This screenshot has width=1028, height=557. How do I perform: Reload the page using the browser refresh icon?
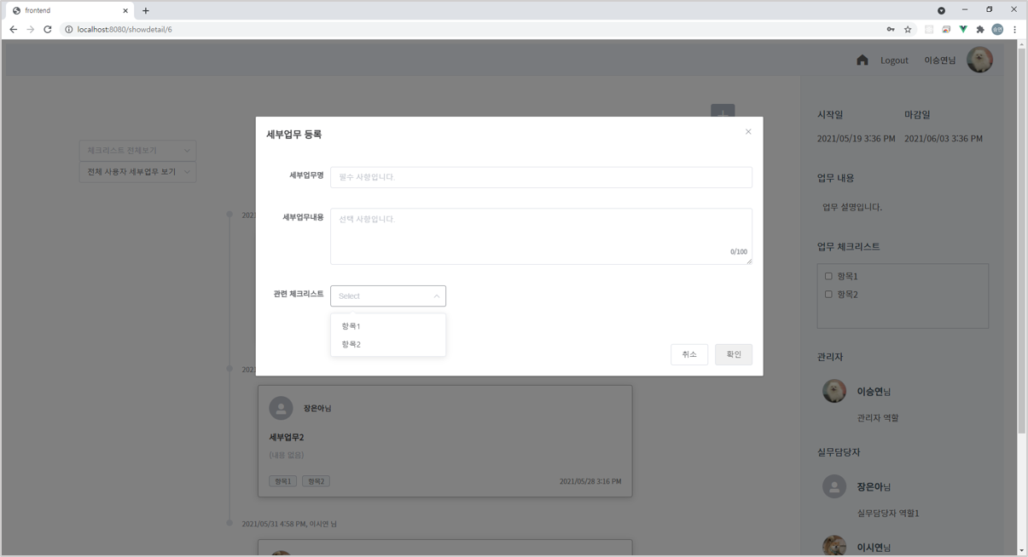(x=47, y=28)
